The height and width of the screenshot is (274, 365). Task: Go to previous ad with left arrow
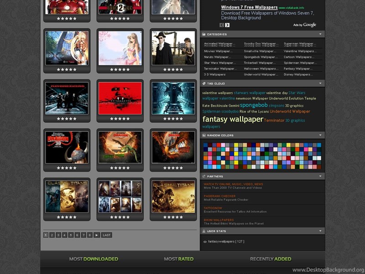222,25
